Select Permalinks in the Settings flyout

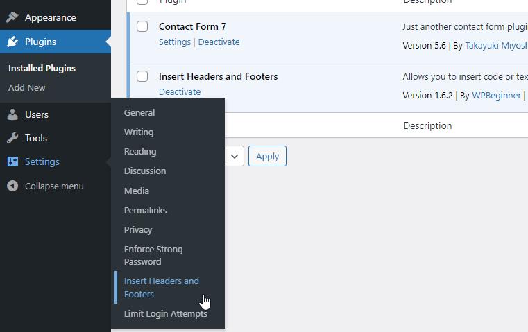point(145,210)
